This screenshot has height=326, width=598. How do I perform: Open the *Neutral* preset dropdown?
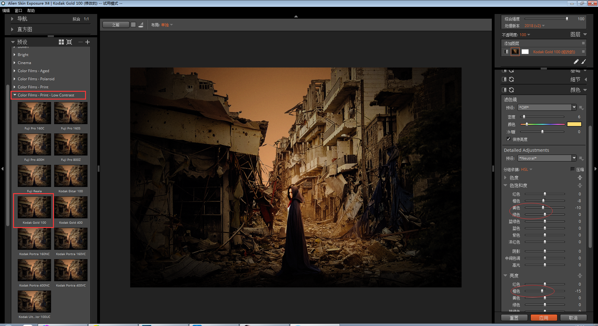[x=547, y=158]
